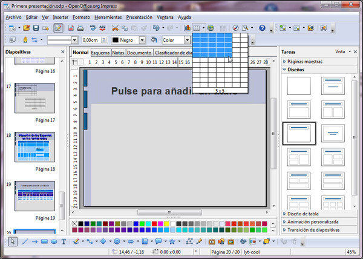Click the Copy icon in toolbar
Screen dimensions: 363x259
[x=125, y=28]
